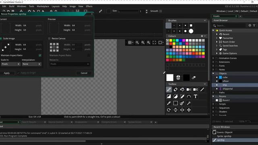Expand the Scripts folder
This screenshot has height=145, width=258.
point(213,104)
